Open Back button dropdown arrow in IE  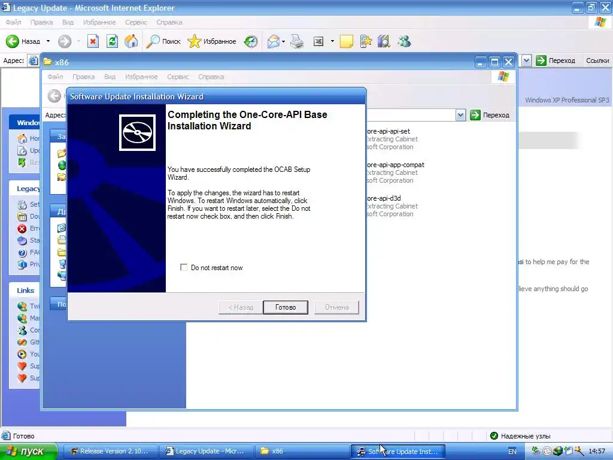(48, 41)
